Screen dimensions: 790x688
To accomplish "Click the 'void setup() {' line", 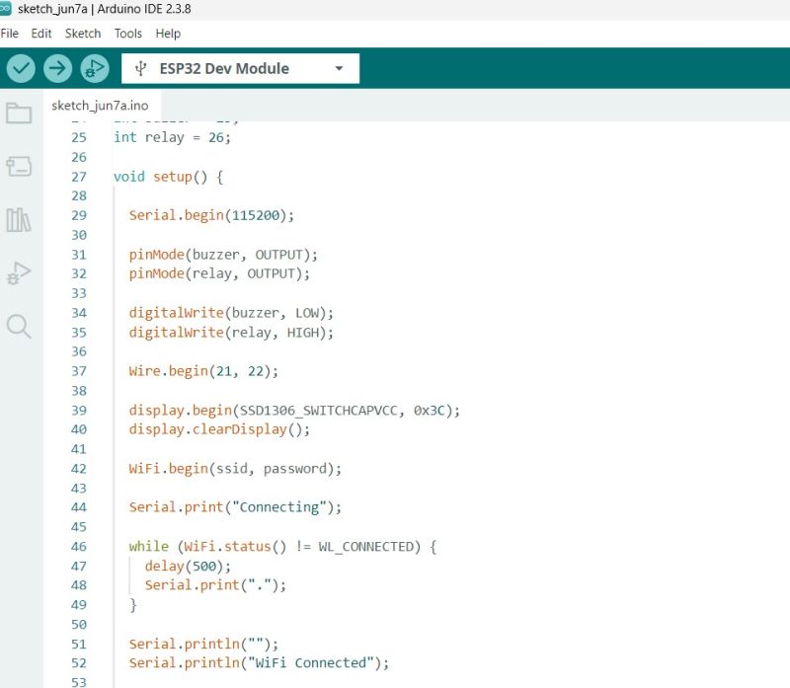I will coord(169,177).
